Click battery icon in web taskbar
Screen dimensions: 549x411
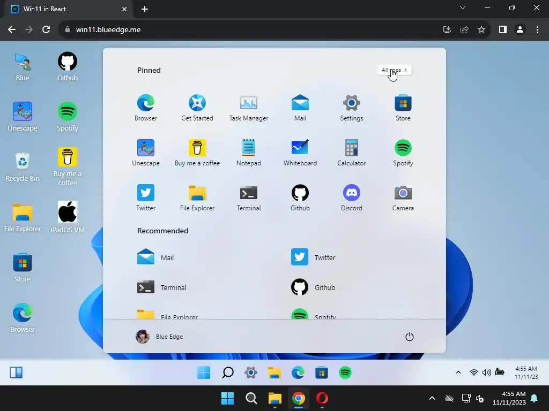coord(500,372)
